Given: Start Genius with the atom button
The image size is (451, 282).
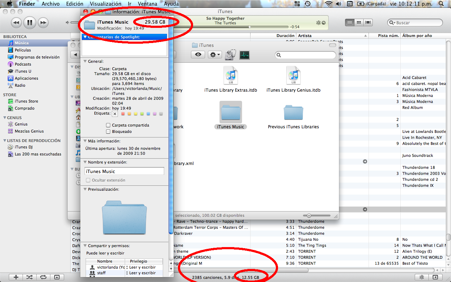Looking at the screenshot, I should (421, 277).
